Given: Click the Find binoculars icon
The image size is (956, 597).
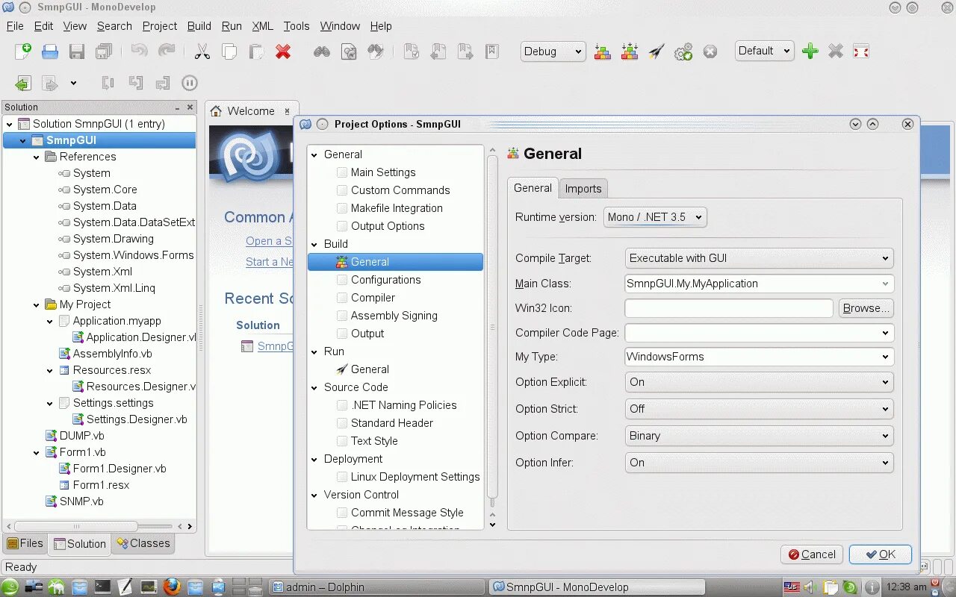Looking at the screenshot, I should (322, 51).
